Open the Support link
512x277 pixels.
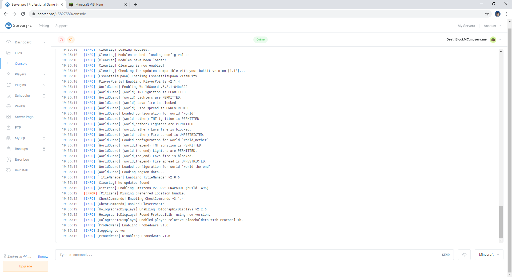[61, 26]
